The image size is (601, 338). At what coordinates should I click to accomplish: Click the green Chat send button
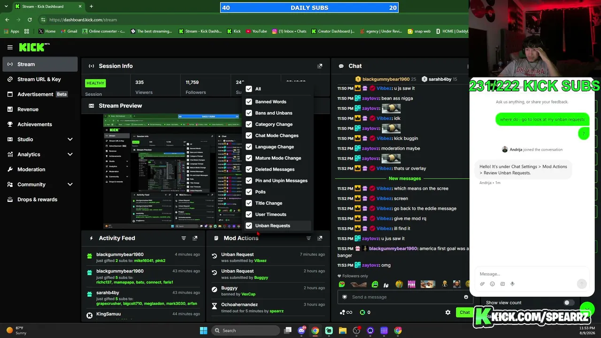click(x=464, y=312)
